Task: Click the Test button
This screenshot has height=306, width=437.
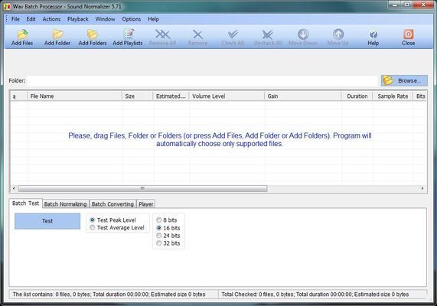Action: (x=47, y=221)
